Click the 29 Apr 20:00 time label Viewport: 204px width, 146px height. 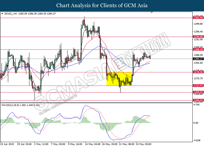tap(24, 144)
